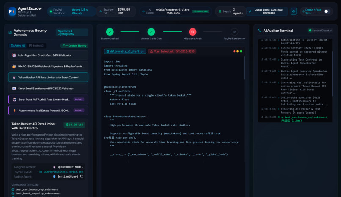Image resolution: width=341 pixels, height=197 pixels.
Task: Click the test_burst_capacity_enforcement check mark
Action: (13, 193)
